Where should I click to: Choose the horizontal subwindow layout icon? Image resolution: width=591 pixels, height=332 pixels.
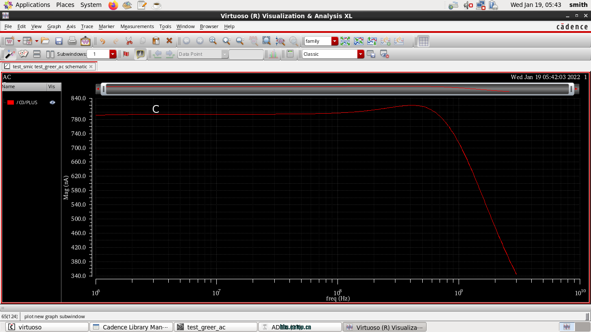point(37,54)
